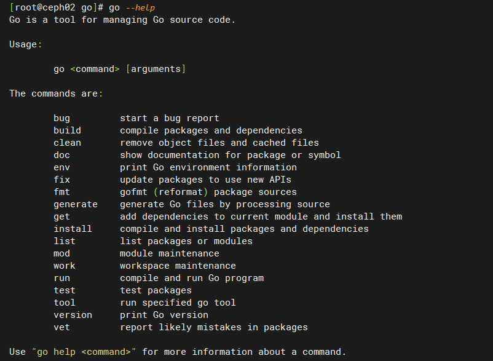Click the 'version' command entry

point(73,314)
